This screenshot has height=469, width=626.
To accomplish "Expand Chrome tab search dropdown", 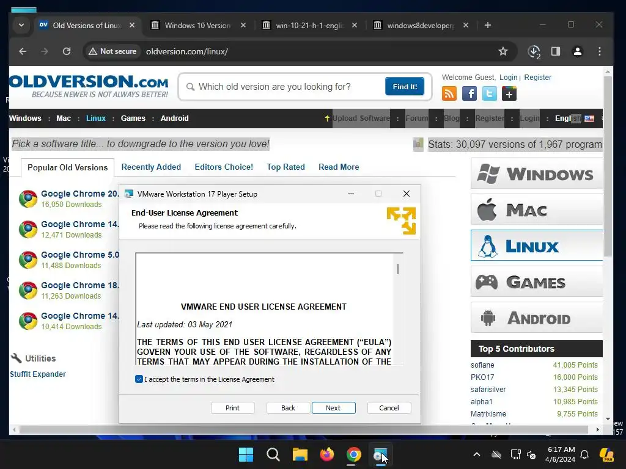I will 21,25.
